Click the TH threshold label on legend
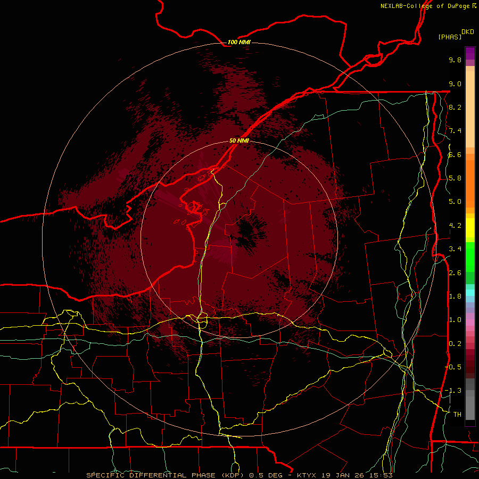 tap(457, 415)
